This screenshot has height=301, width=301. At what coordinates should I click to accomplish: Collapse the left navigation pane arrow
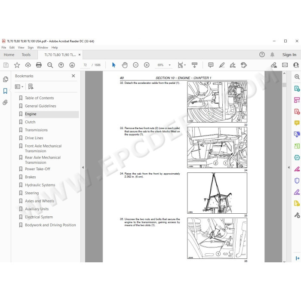pos(83,167)
